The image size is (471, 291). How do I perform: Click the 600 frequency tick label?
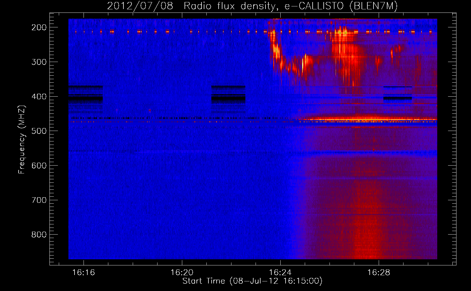pyautogui.click(x=39, y=166)
